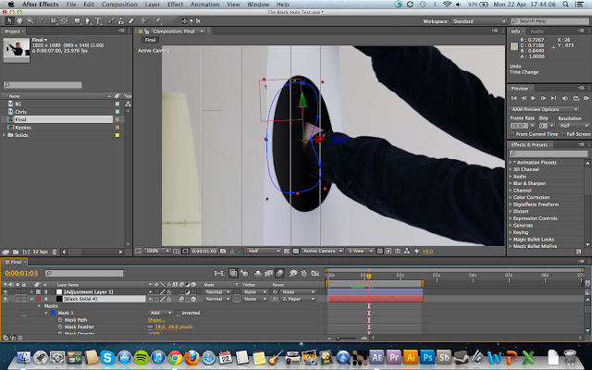Select the Type text tool
The image size is (592, 370).
point(98,20)
